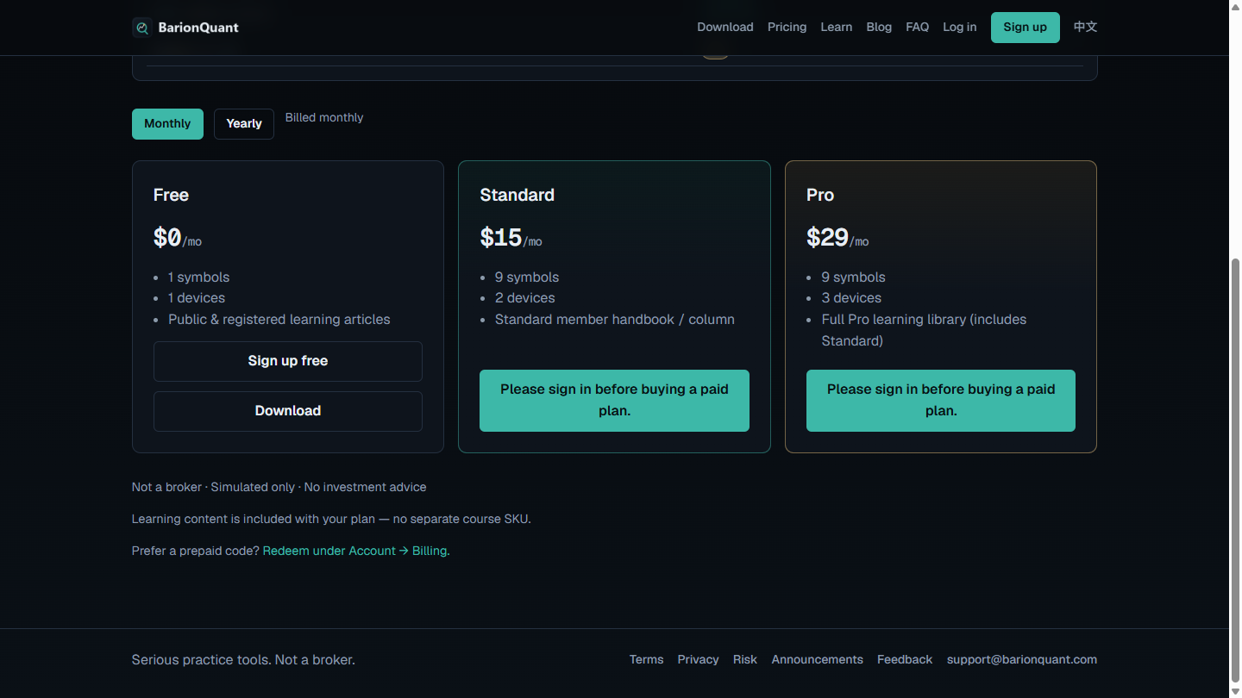Click support@barionquant.com email link
The width and height of the screenshot is (1242, 698).
[1022, 659]
